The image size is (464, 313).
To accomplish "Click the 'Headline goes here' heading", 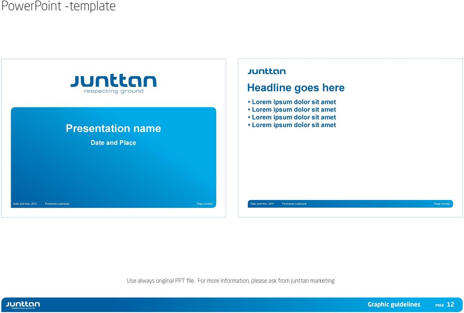I will coord(296,88).
